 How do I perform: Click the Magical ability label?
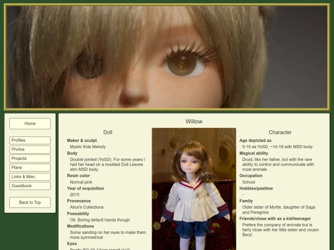tap(254, 153)
